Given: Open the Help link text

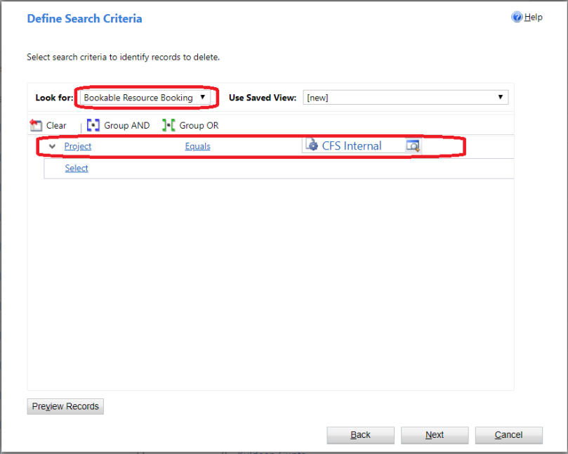Looking at the screenshot, I should tap(533, 17).
